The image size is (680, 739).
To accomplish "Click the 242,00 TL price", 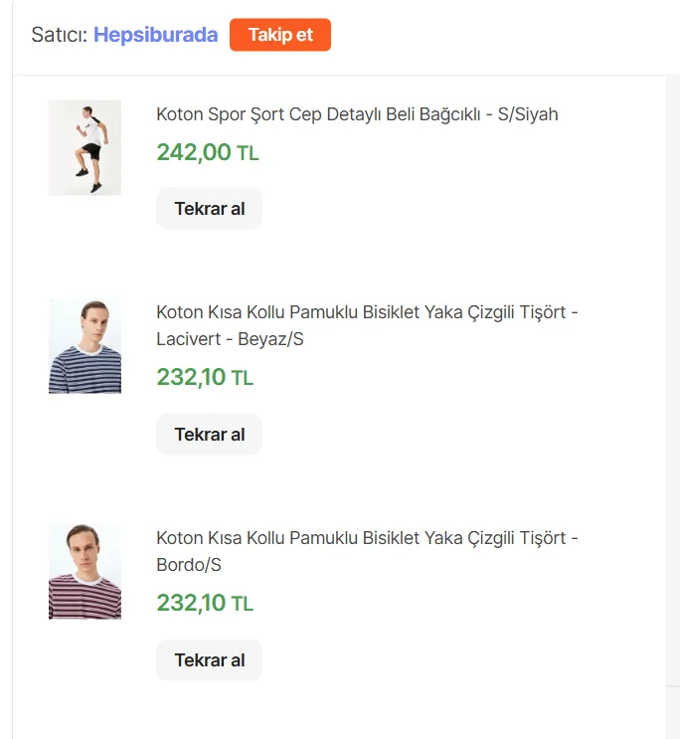I will tap(193, 152).
